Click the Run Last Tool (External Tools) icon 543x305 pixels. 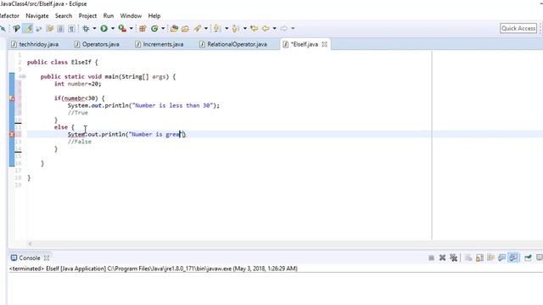point(122,28)
